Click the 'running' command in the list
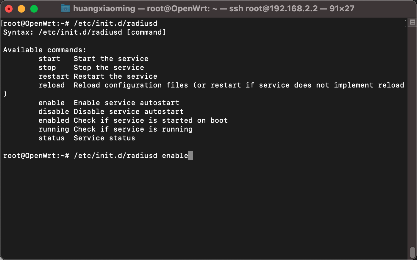 pos(54,129)
